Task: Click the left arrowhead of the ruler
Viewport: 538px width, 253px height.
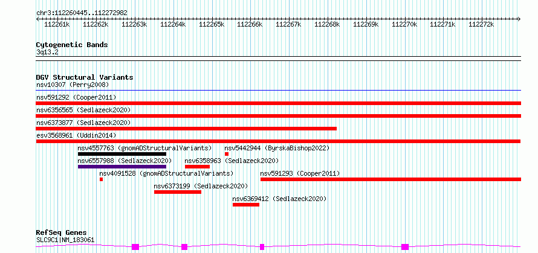Action: (37, 19)
